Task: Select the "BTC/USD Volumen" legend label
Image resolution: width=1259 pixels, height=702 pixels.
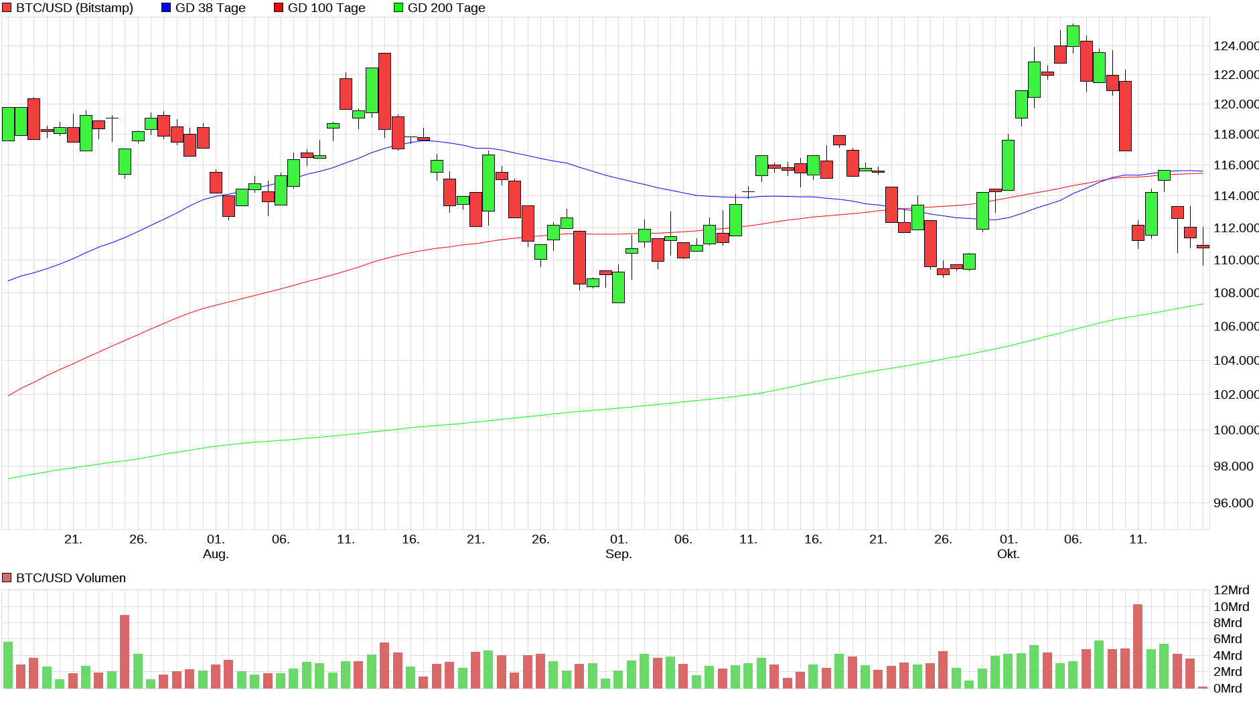Action: [71, 578]
